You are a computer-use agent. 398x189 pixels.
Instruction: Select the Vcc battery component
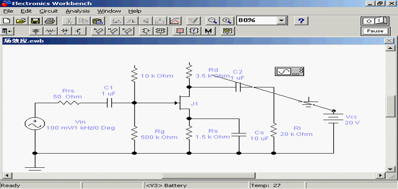[x=333, y=118]
